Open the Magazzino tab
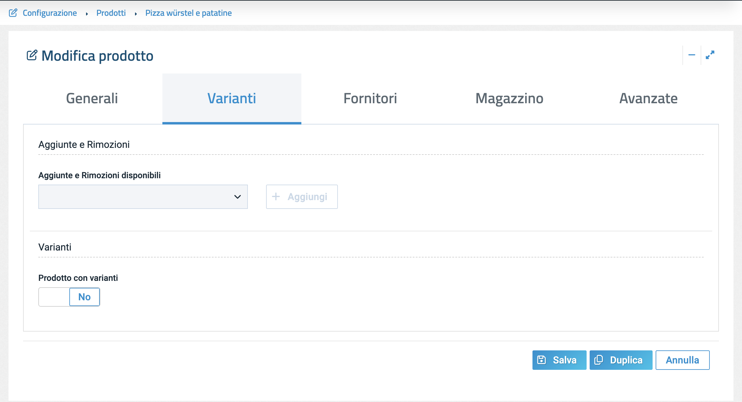Viewport: 742px width, 402px height. tap(509, 98)
